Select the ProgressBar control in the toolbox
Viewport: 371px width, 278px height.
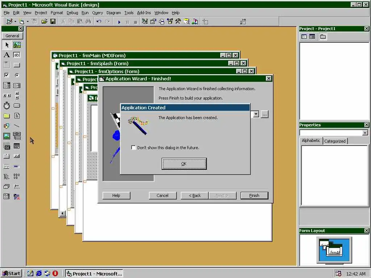click(x=17, y=167)
